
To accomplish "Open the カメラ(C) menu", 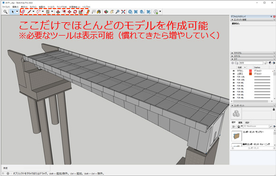I will [x=33, y=7].
